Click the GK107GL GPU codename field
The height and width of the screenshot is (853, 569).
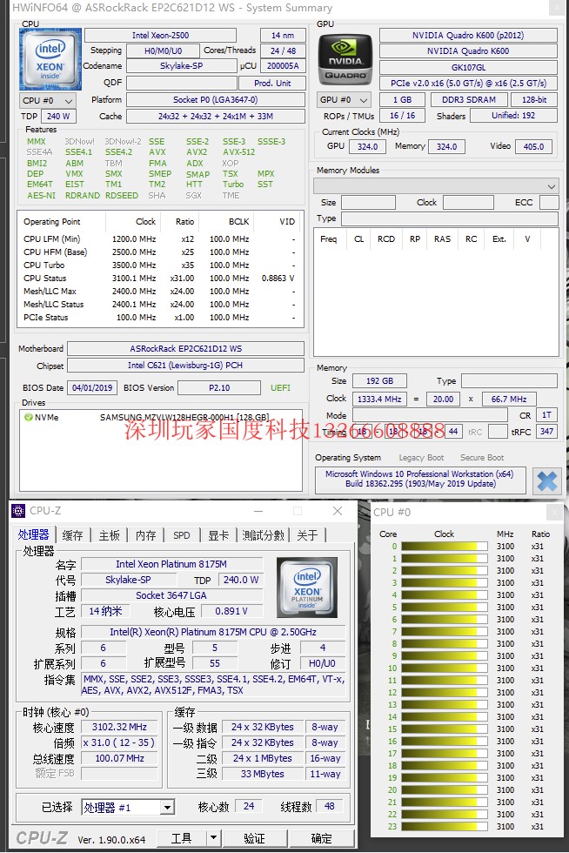(x=468, y=68)
